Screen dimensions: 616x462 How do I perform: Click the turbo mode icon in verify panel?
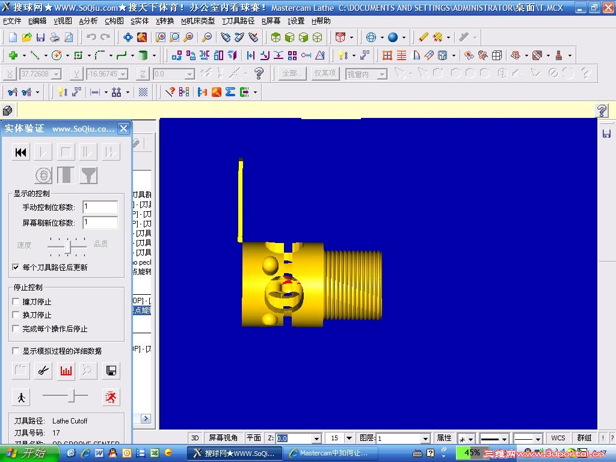[43, 175]
